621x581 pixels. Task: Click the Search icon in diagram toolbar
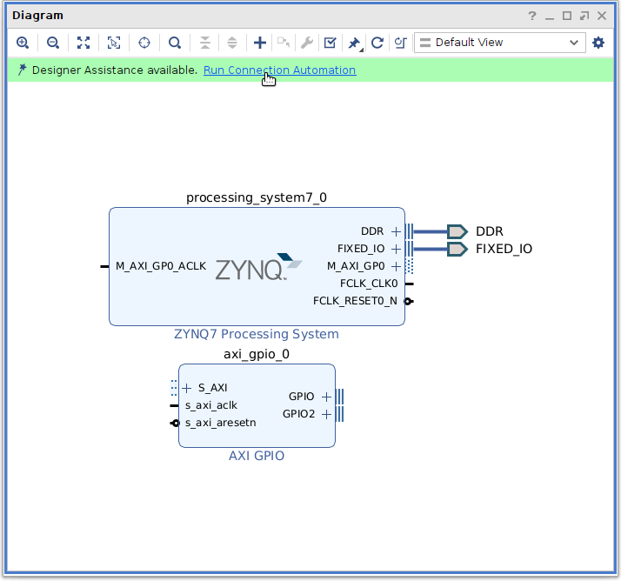click(175, 43)
